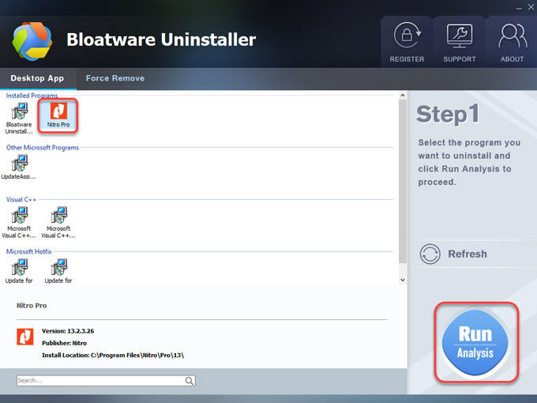
Task: Choose the first Update for hotfix icon
Action: [19, 267]
